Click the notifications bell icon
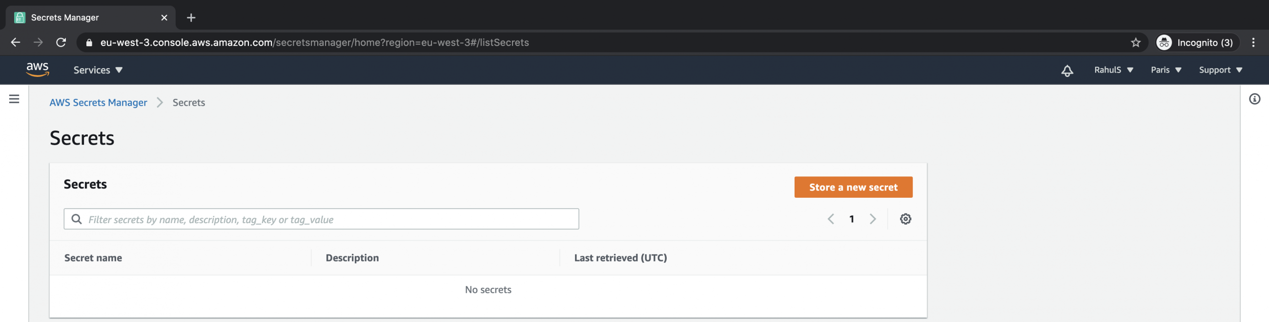The width and height of the screenshot is (1269, 322). point(1066,70)
